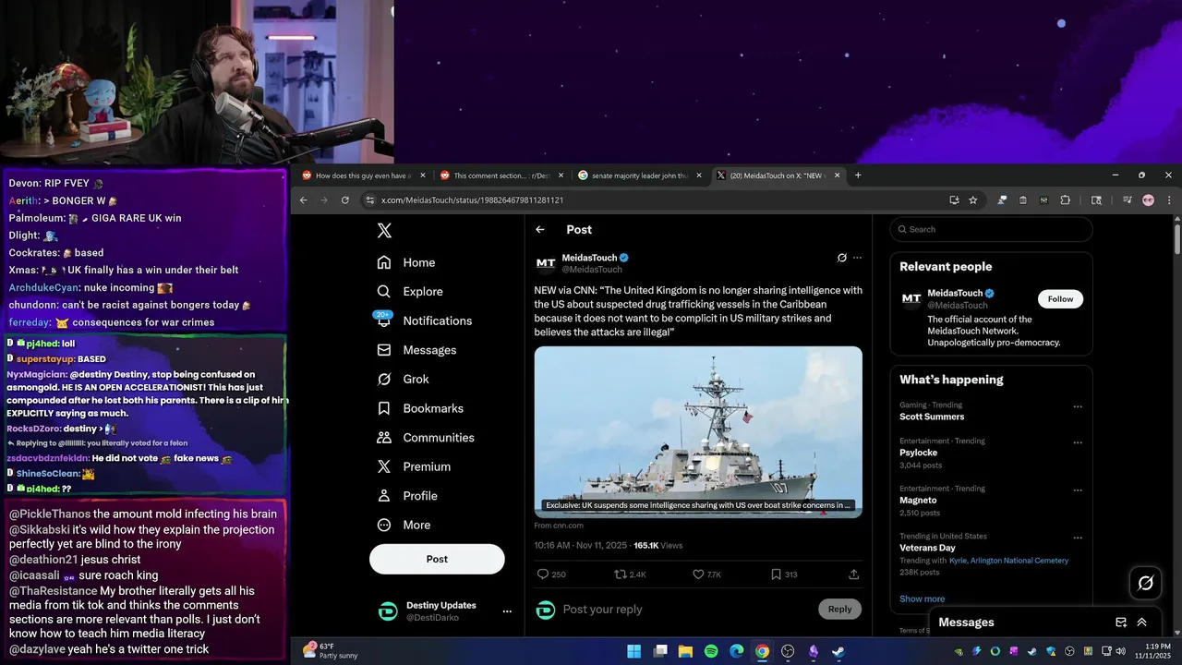Open a new browser tab
This screenshot has height=665, width=1182.
click(x=858, y=175)
